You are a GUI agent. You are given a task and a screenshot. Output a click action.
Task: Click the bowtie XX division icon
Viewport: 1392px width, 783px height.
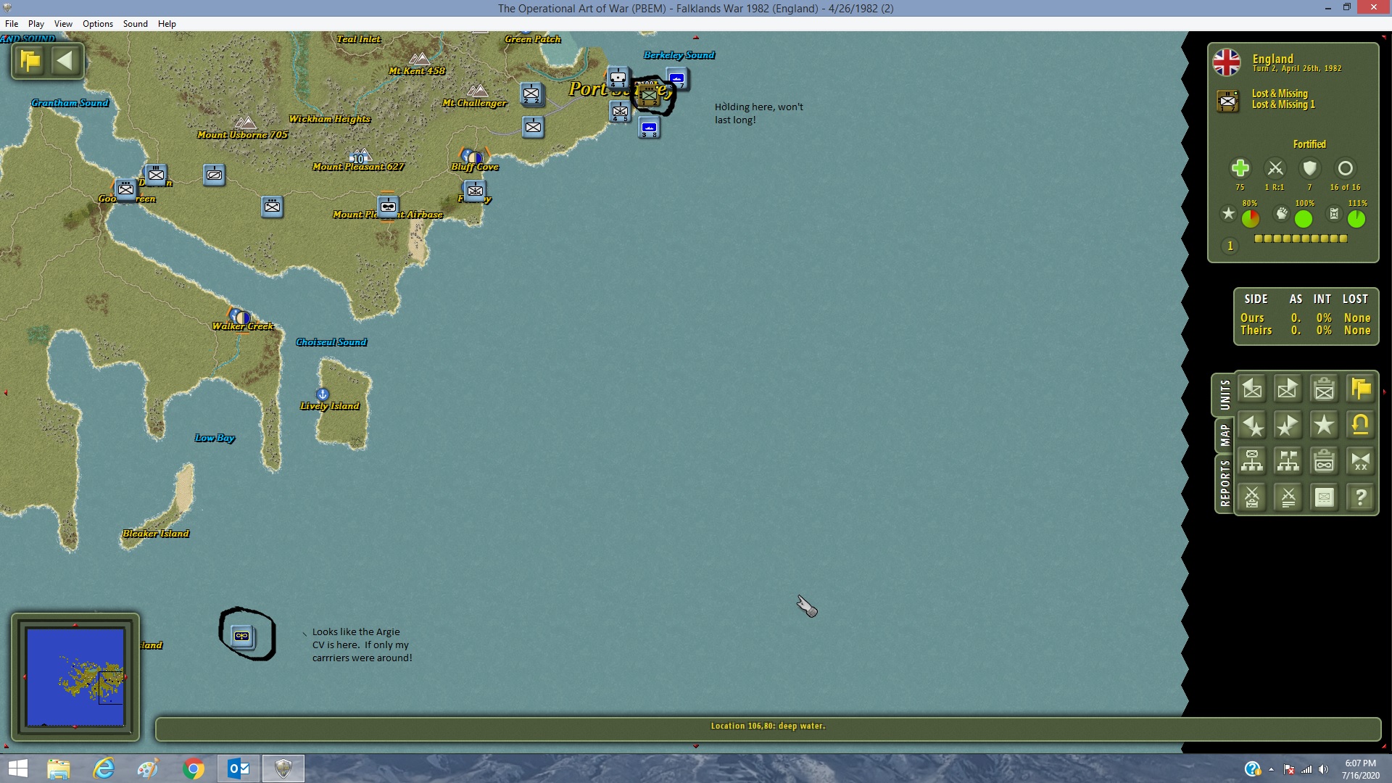click(1361, 461)
